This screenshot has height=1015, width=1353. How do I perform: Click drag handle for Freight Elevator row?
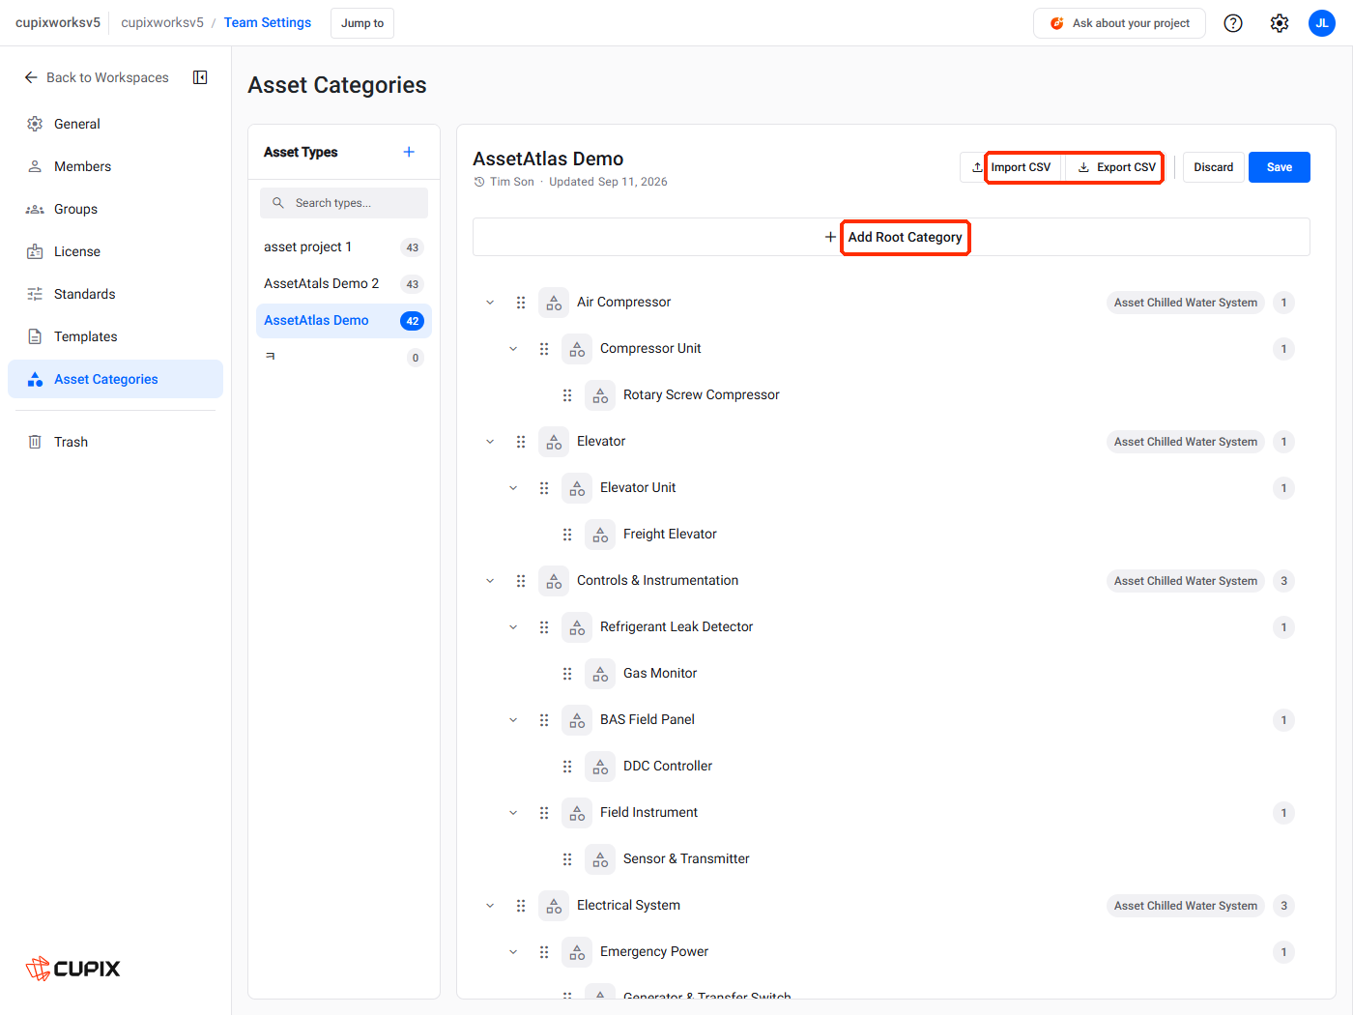[567, 535]
